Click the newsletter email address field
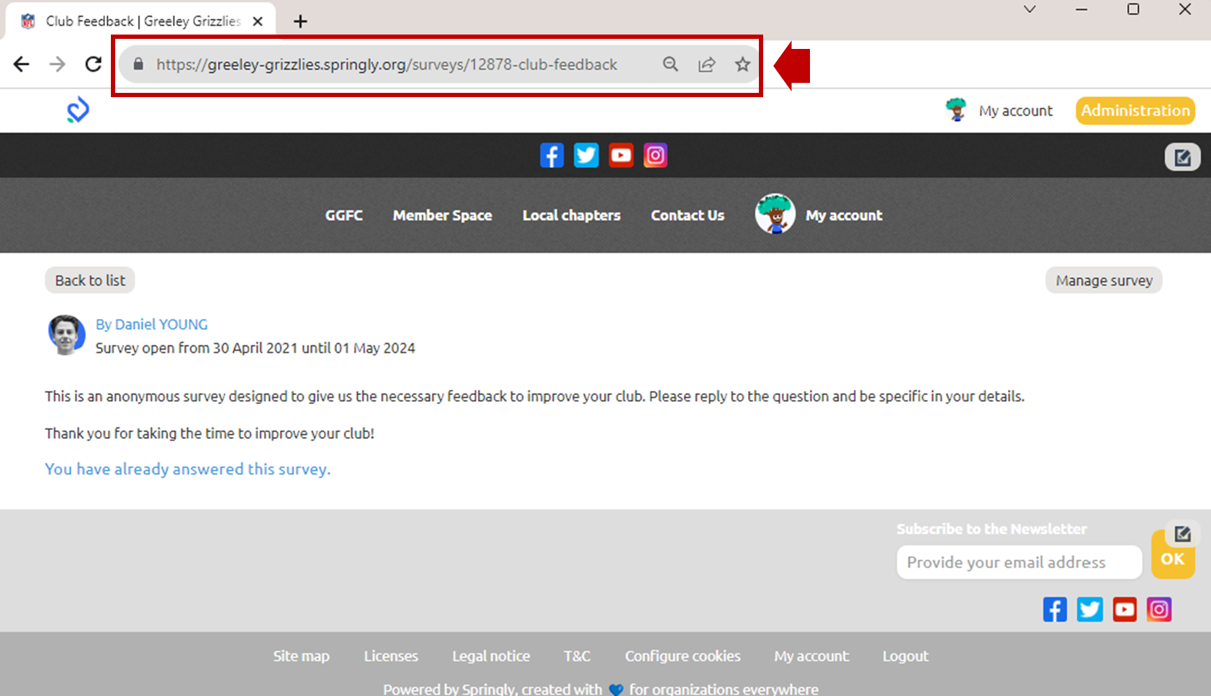This screenshot has height=696, width=1211. point(1019,562)
